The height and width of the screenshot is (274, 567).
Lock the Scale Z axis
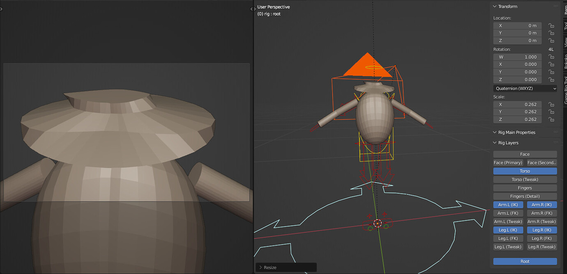[x=551, y=119]
